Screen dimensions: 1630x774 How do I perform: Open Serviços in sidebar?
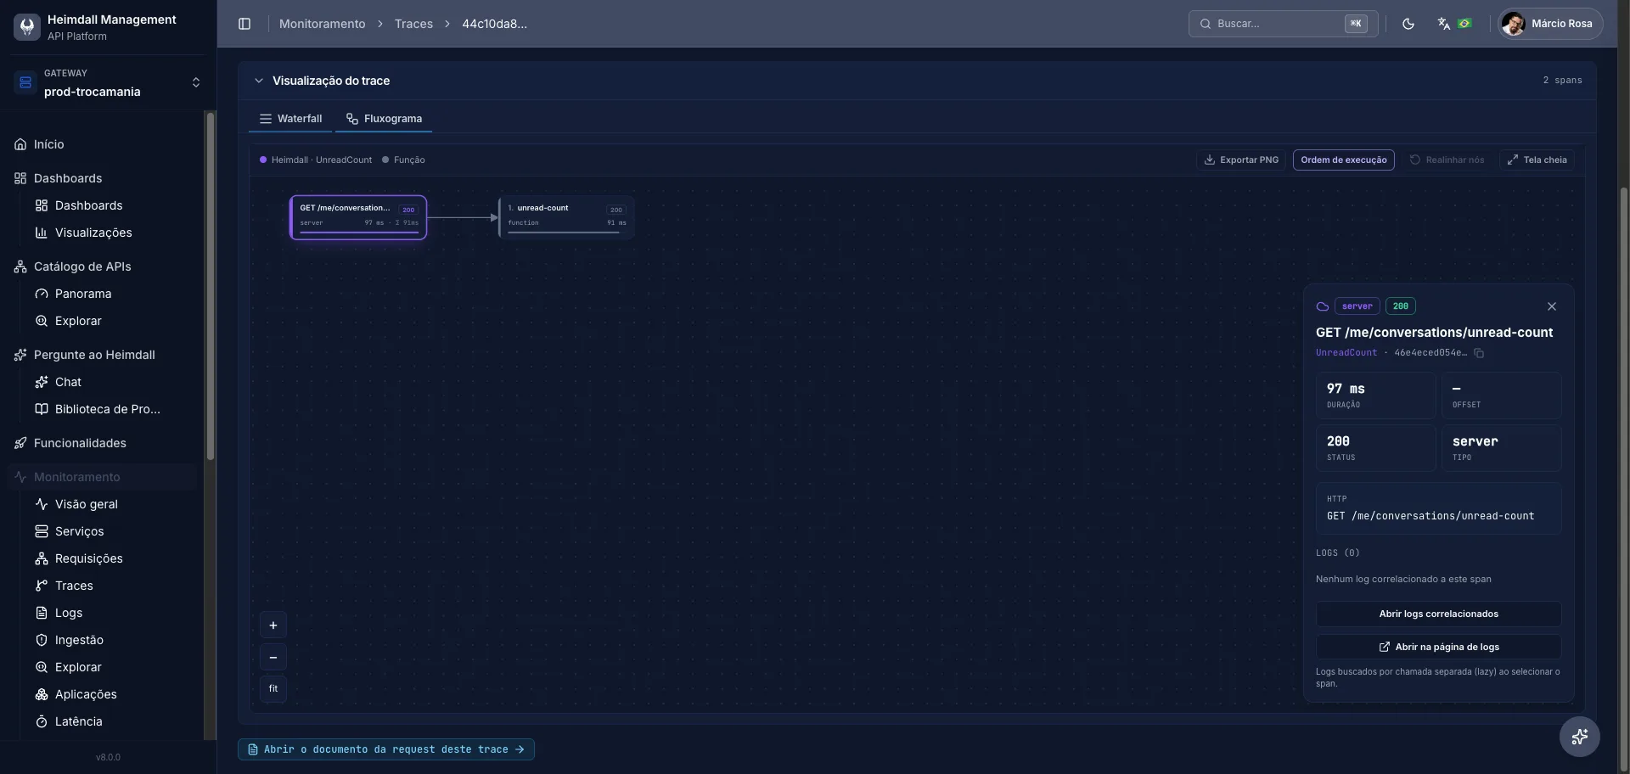(110, 531)
